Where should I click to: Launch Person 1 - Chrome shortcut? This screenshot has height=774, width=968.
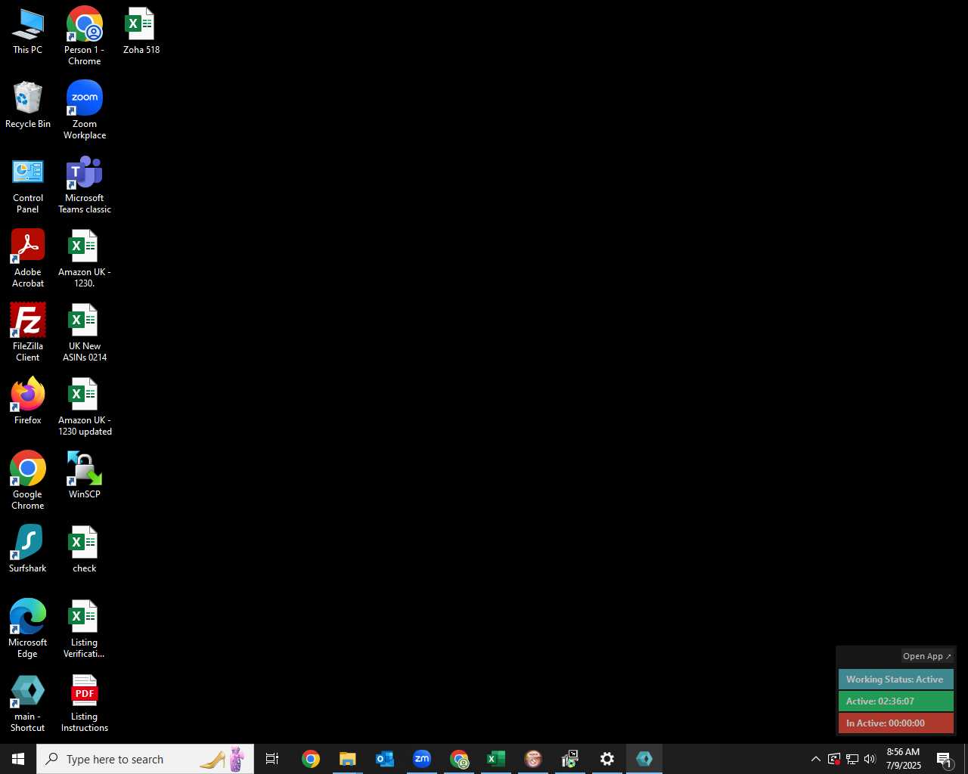coord(85,36)
